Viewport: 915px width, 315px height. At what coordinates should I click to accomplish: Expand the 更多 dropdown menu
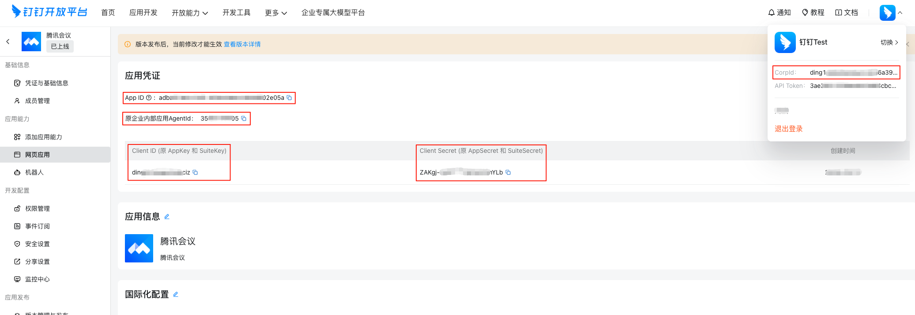276,13
